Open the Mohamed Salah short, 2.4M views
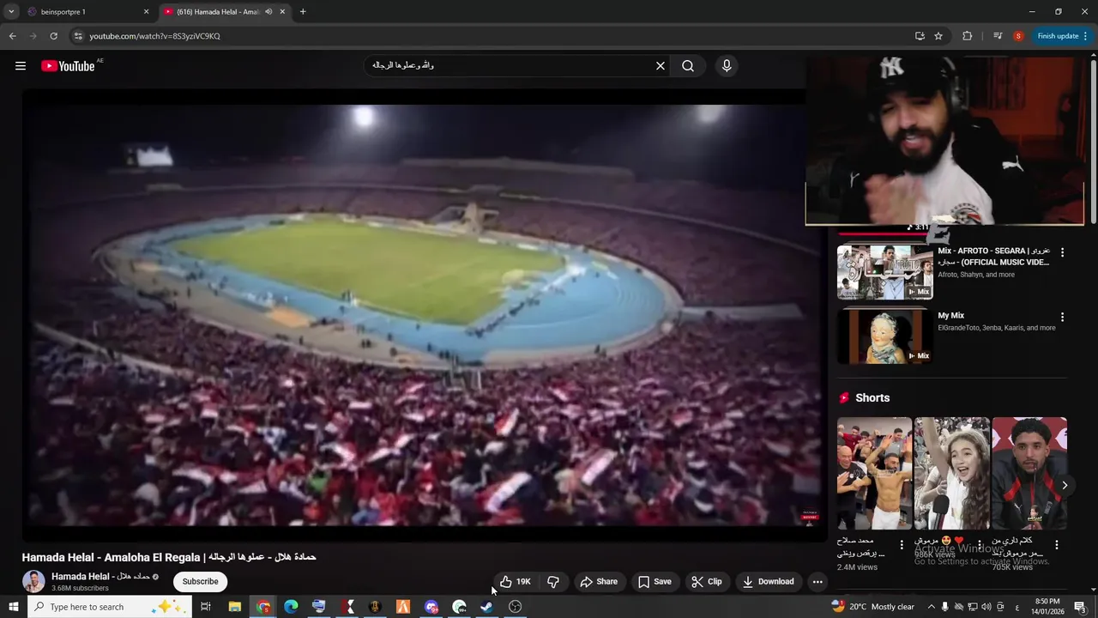Viewport: 1098px width, 618px height. point(874,474)
